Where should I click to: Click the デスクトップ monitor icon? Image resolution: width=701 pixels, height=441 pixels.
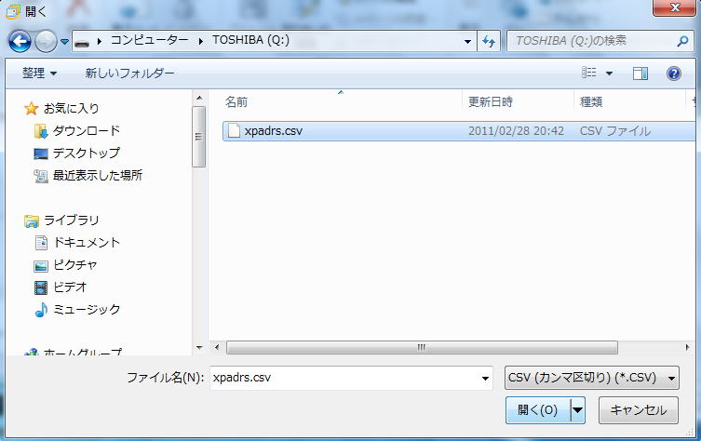(x=41, y=154)
